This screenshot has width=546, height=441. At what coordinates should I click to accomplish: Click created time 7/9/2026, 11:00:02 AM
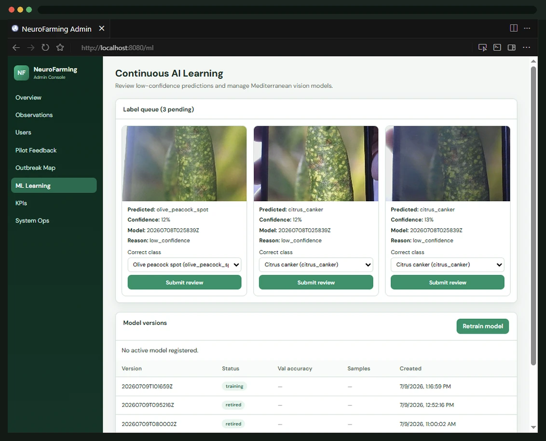click(x=428, y=424)
